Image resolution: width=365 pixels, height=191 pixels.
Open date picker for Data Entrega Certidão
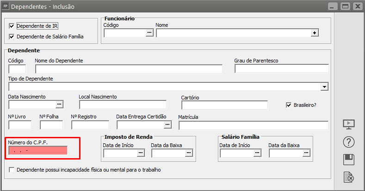pyautogui.click(x=167, y=125)
